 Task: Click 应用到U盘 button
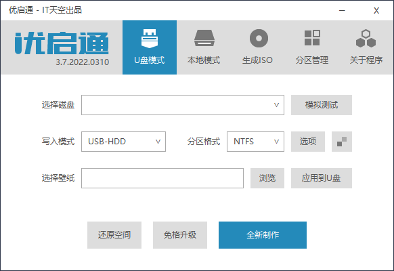pos(322,178)
